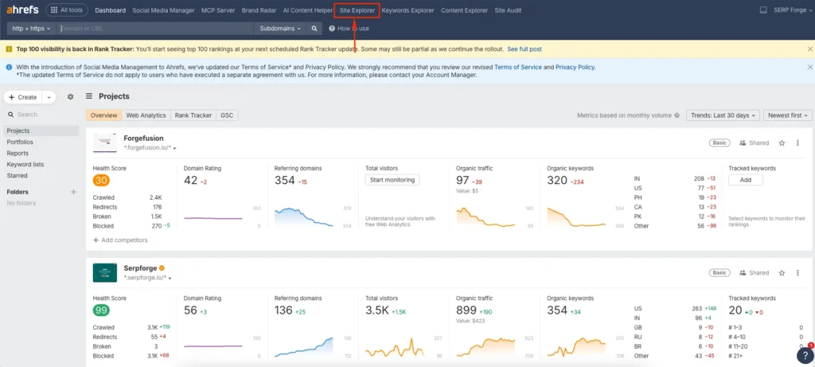Click the hamburger icon next to Projects
Viewport: 815px width, 367px height.
point(89,96)
